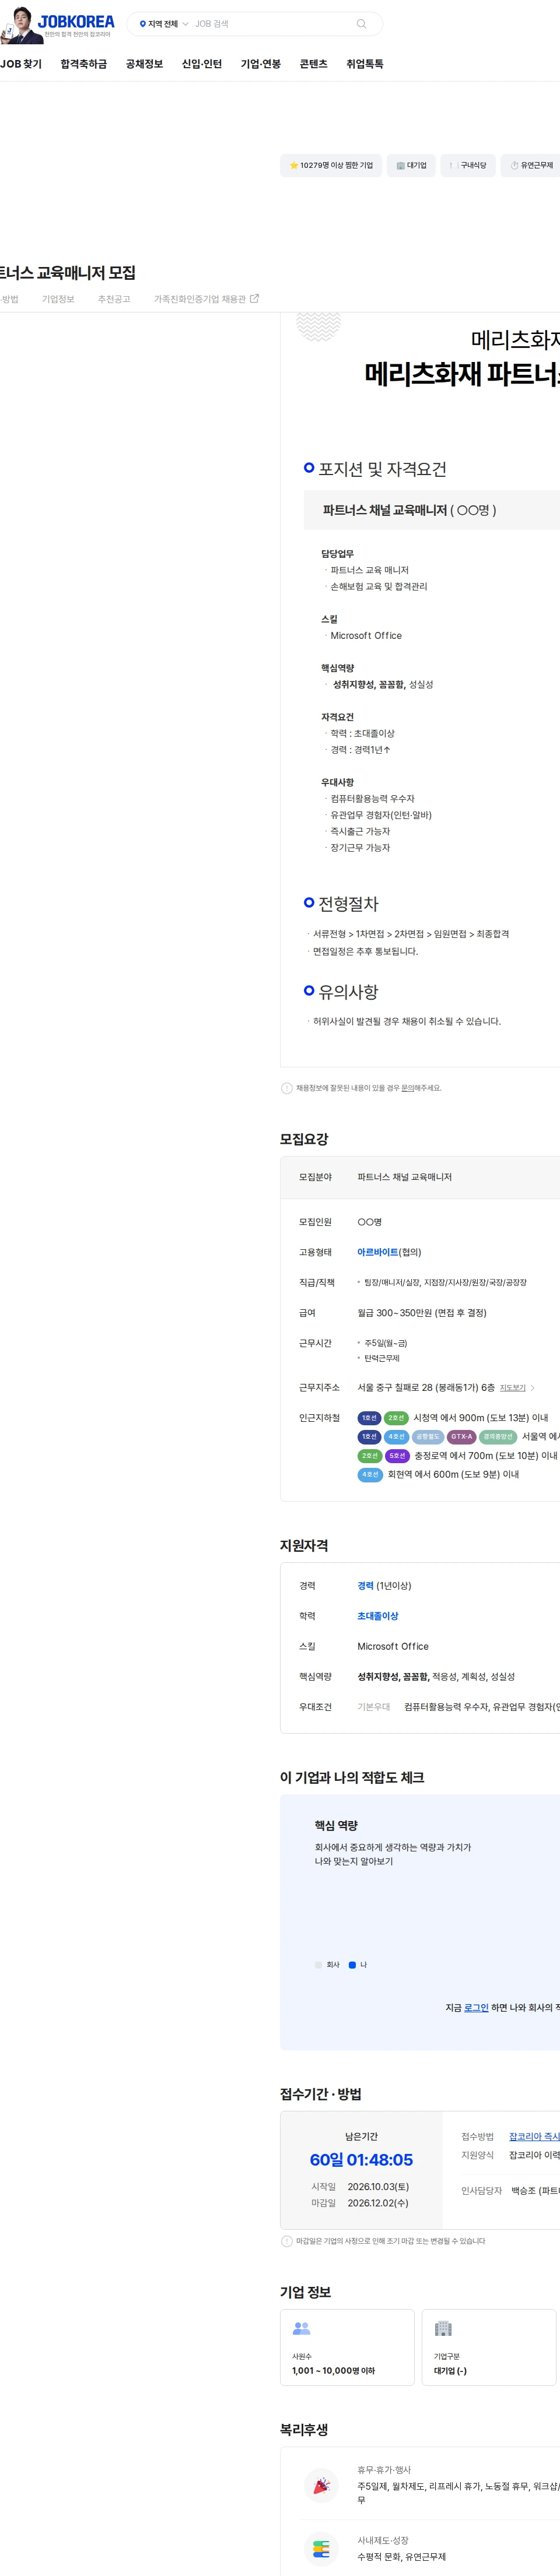Open the JOBKOREA logo homepage
The image size is (560, 2576).
[x=77, y=21]
